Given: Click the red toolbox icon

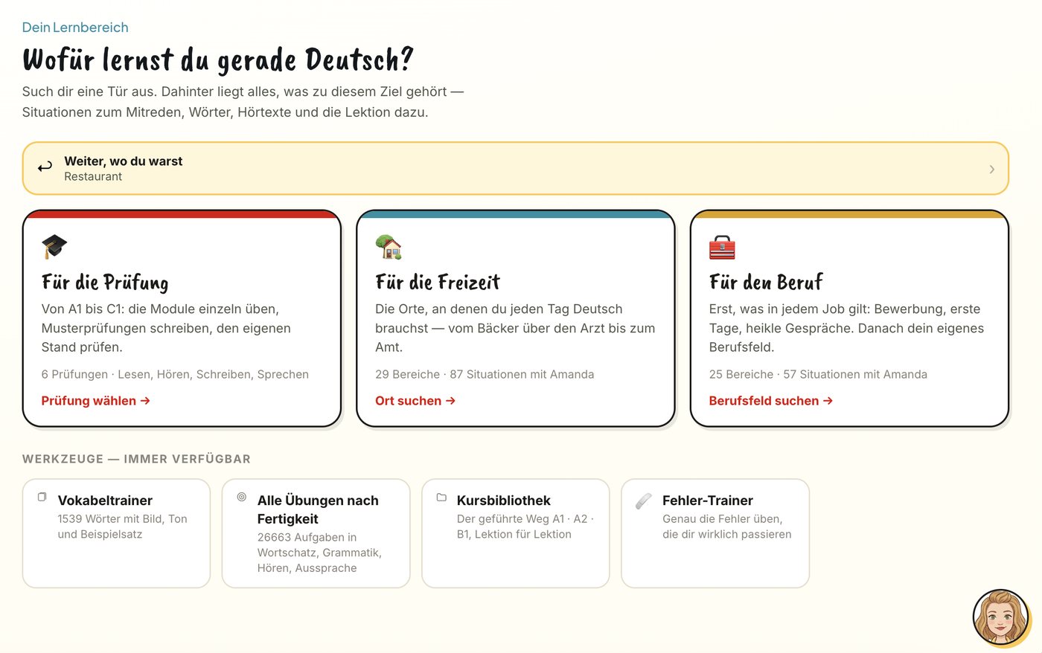Looking at the screenshot, I should pos(722,247).
